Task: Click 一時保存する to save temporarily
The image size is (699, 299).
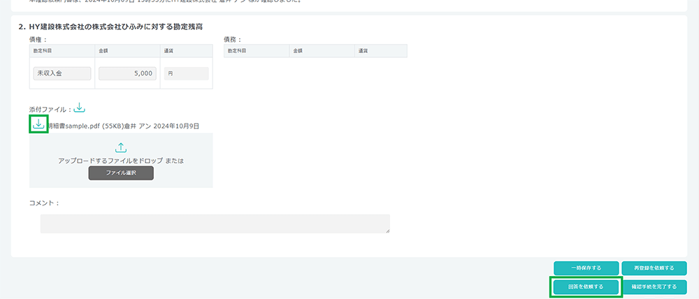Action: [586, 268]
